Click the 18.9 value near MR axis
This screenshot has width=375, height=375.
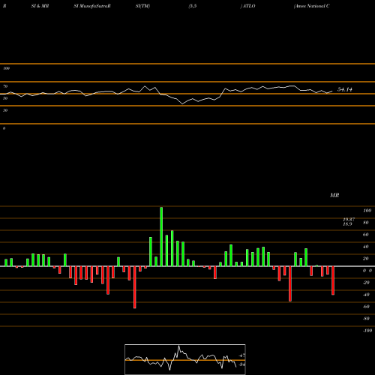point(347,224)
